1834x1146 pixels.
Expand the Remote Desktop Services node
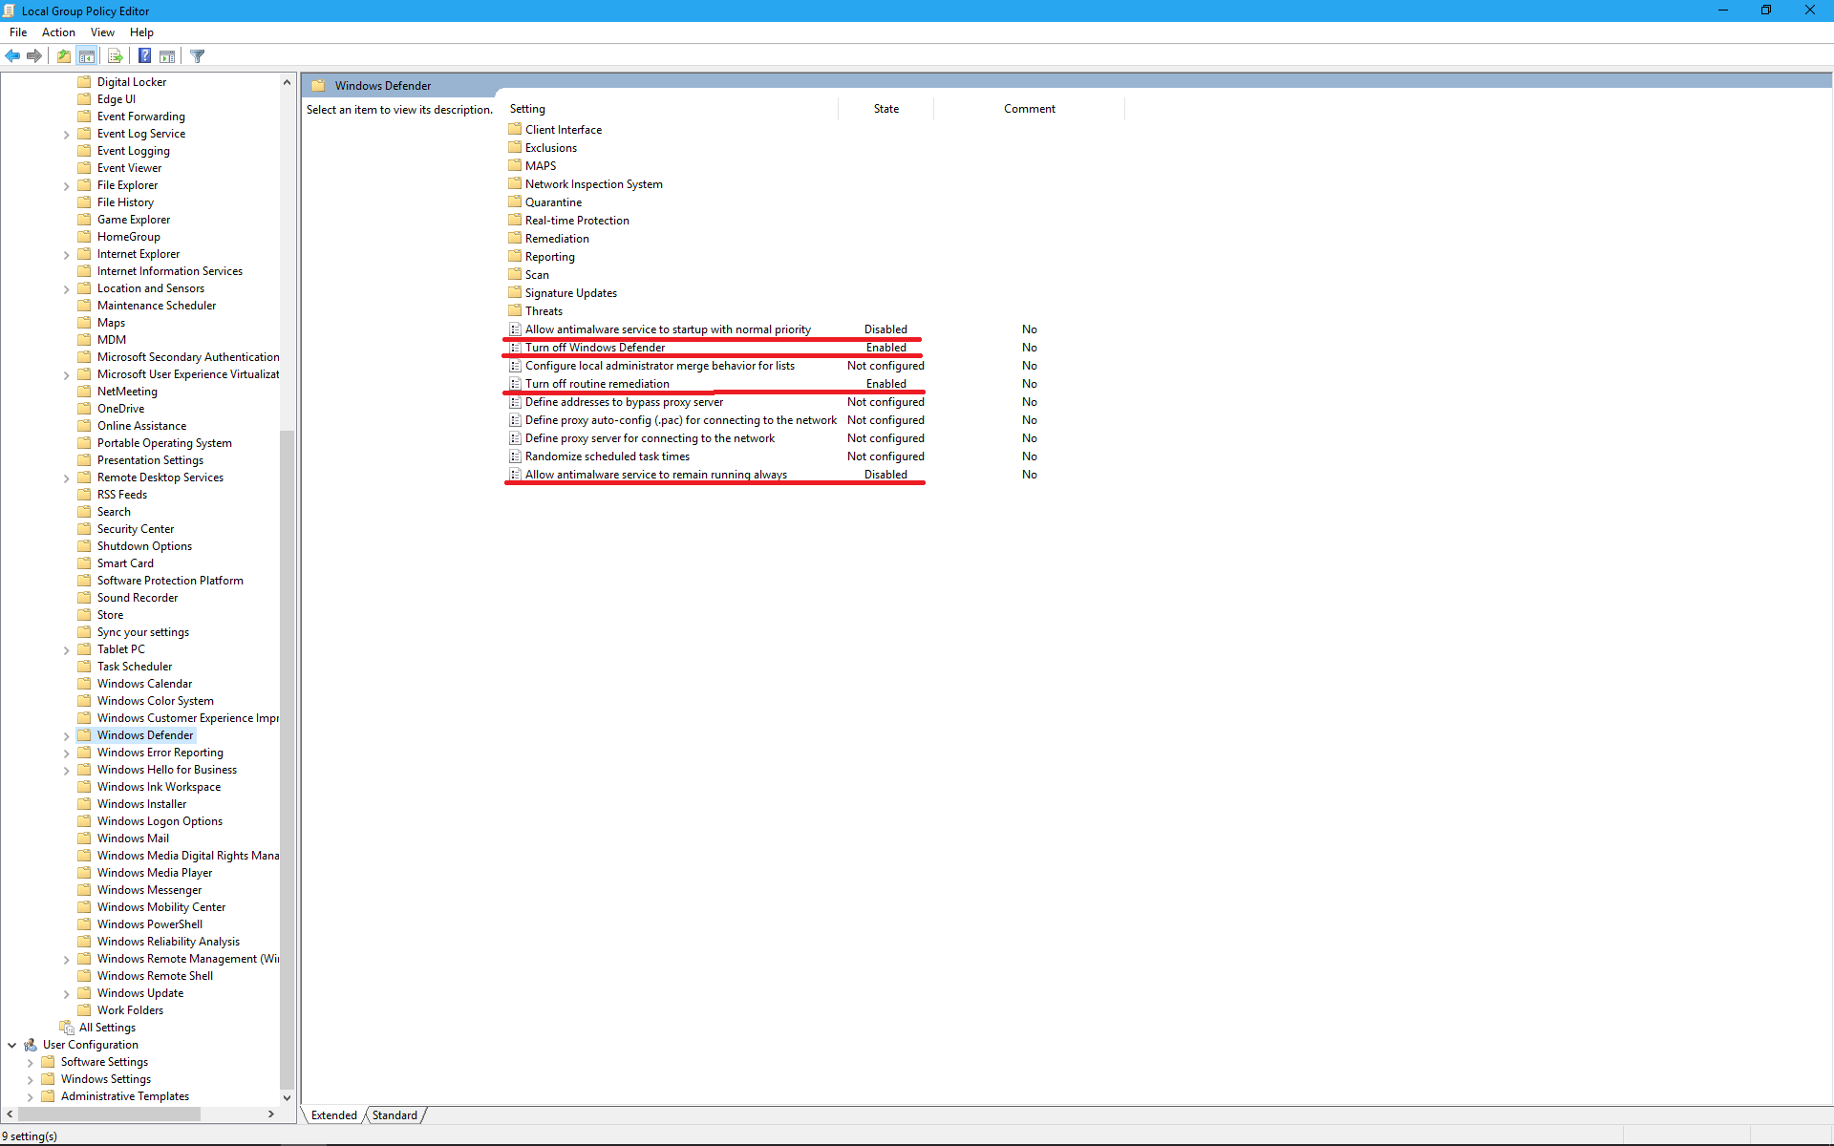tap(66, 478)
